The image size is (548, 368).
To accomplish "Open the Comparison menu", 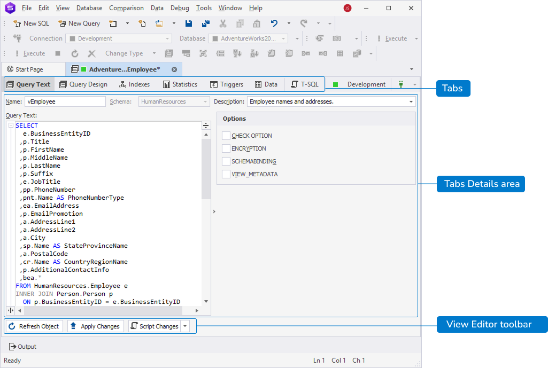I will click(x=126, y=7).
